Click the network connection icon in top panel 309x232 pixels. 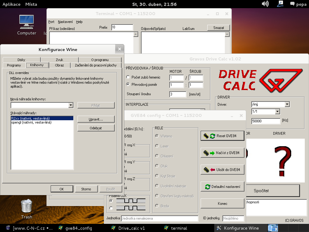click(280, 4)
